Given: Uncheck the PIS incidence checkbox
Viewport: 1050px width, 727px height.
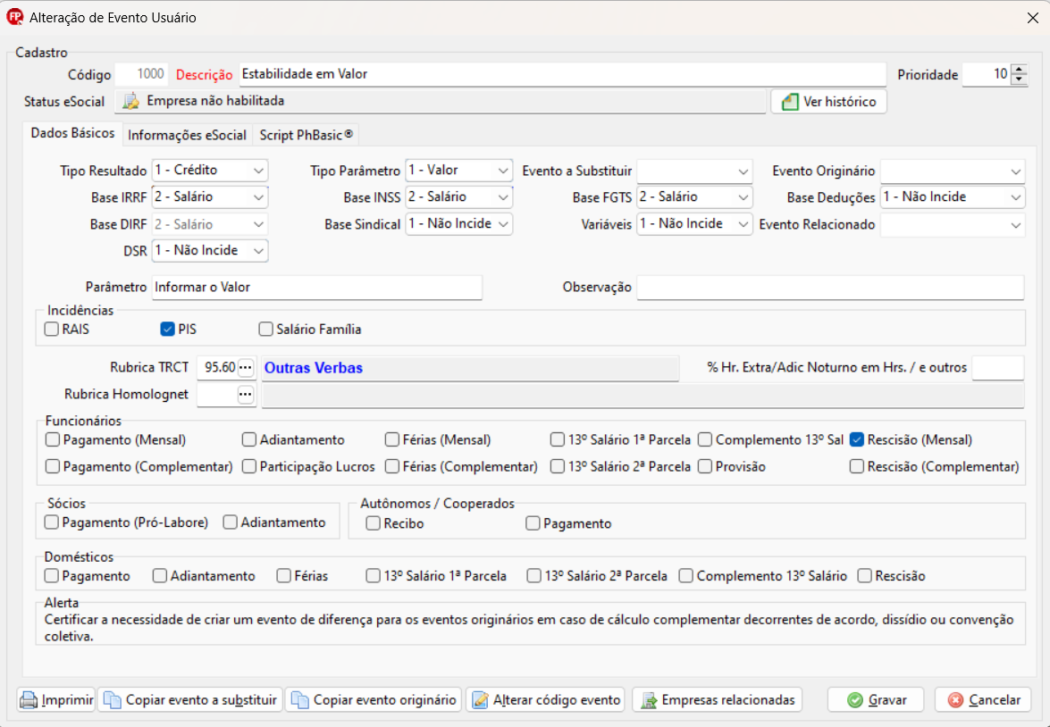Looking at the screenshot, I should (167, 330).
